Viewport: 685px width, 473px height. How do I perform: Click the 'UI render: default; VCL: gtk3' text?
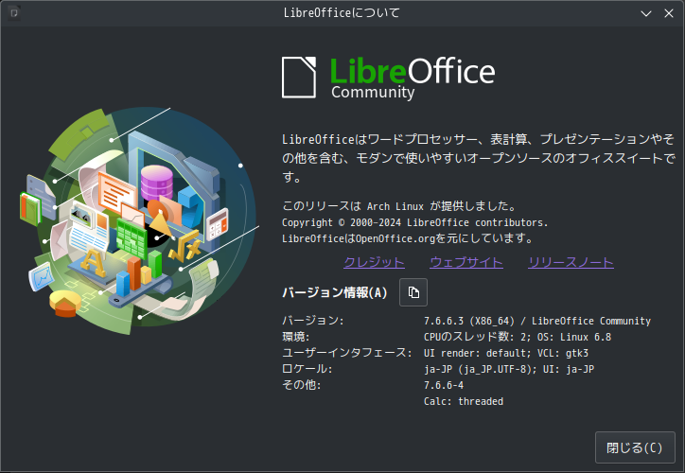tap(506, 353)
